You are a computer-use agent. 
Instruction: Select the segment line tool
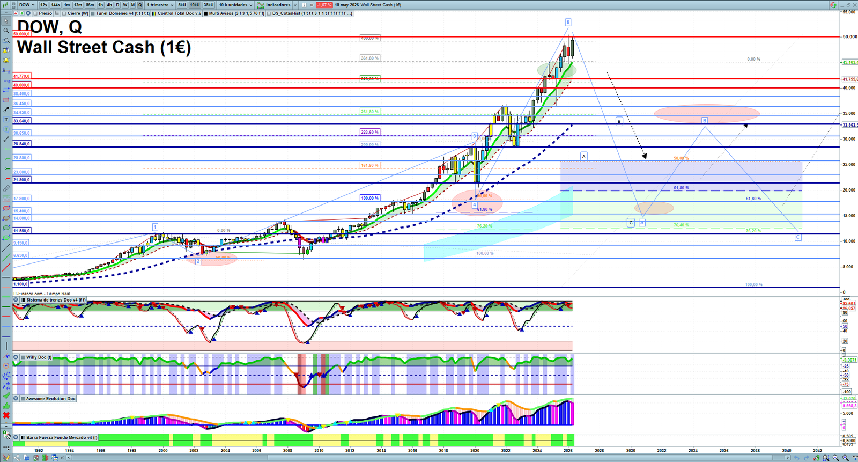pyautogui.click(x=6, y=140)
